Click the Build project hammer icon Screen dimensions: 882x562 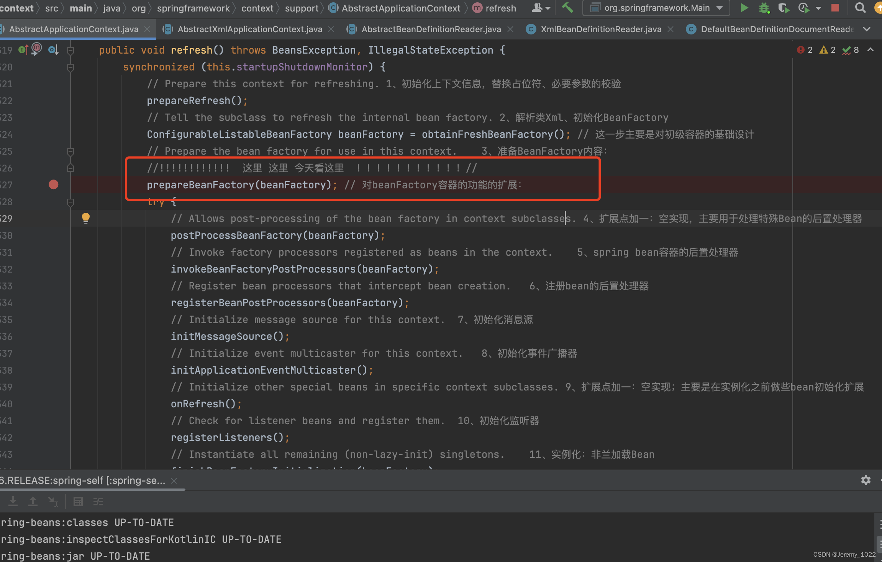point(568,8)
